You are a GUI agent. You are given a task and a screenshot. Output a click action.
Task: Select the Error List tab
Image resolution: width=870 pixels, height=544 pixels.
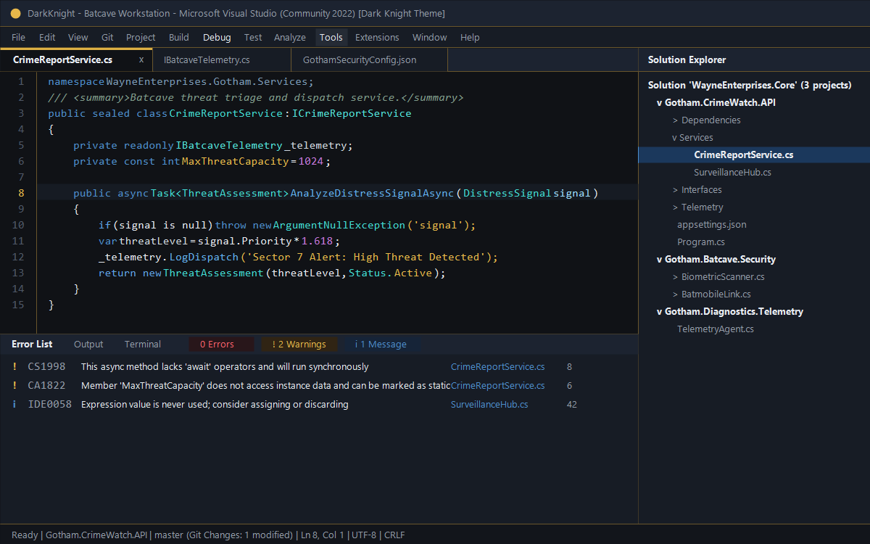tap(32, 345)
